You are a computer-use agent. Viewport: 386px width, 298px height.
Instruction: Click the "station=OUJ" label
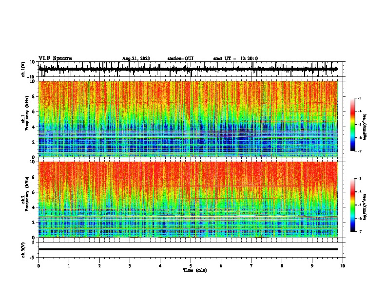tap(180, 58)
